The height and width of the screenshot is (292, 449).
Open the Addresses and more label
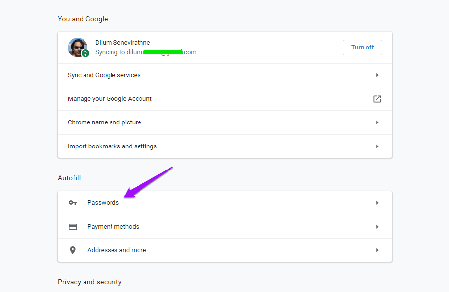tap(116, 250)
